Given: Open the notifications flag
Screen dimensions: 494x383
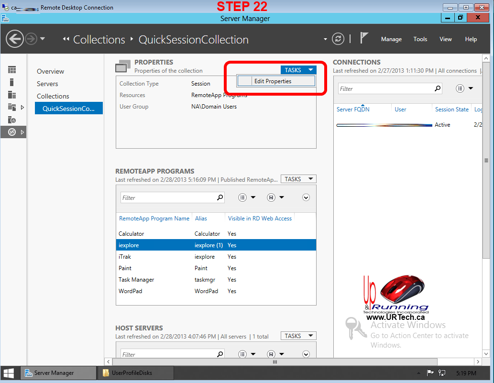Looking at the screenshot, I should (364, 39).
